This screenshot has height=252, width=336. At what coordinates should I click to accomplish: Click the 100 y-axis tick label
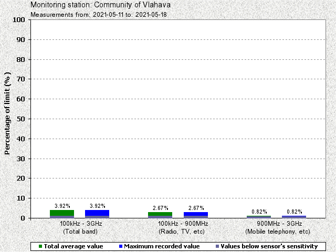[x=19, y=20]
